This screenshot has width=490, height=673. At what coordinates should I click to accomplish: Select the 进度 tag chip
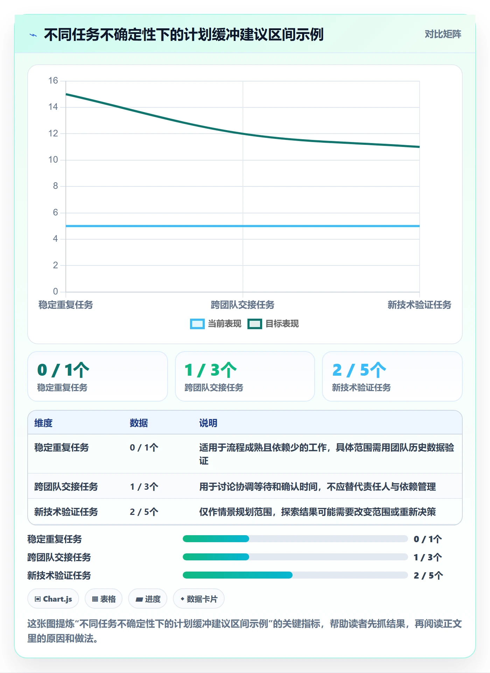148,599
